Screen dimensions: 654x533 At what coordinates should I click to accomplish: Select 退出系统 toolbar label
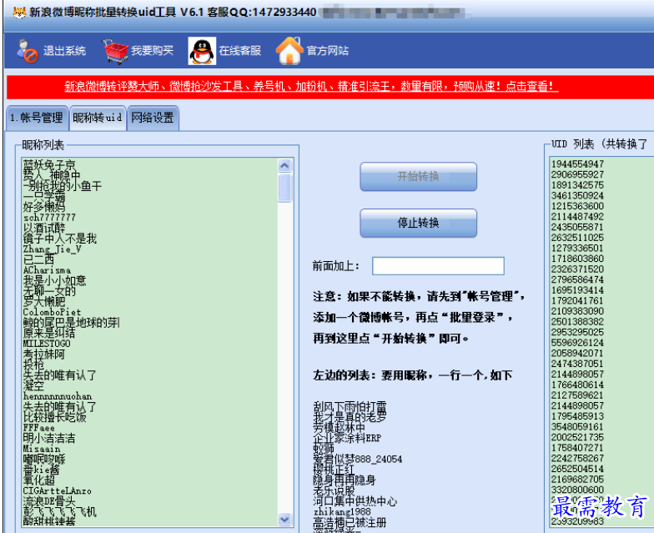click(x=65, y=51)
